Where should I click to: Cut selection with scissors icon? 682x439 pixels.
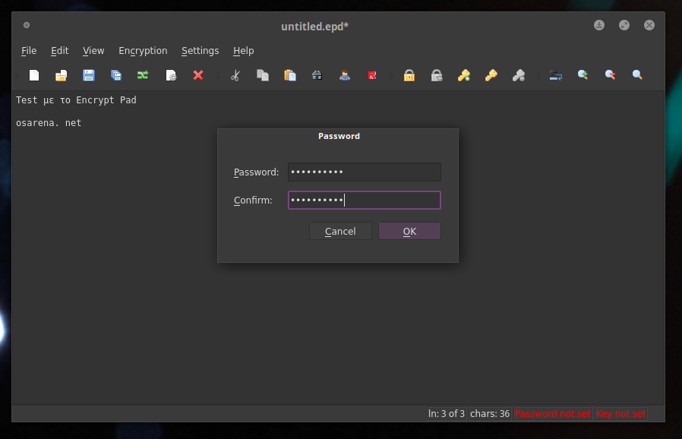pyautogui.click(x=235, y=75)
